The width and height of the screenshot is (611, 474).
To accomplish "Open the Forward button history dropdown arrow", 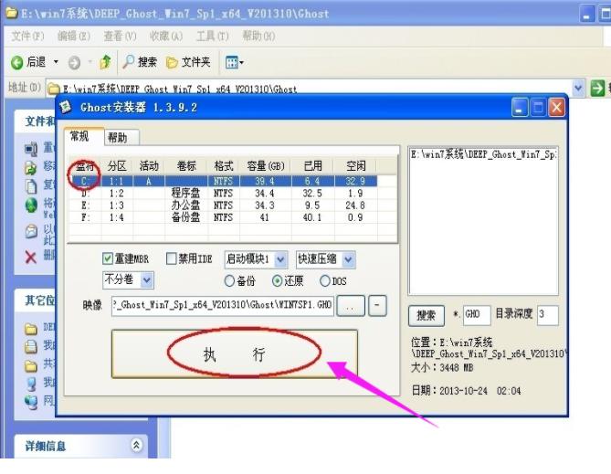I will click(x=90, y=62).
